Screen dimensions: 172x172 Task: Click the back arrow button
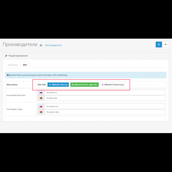click(x=166, y=44)
